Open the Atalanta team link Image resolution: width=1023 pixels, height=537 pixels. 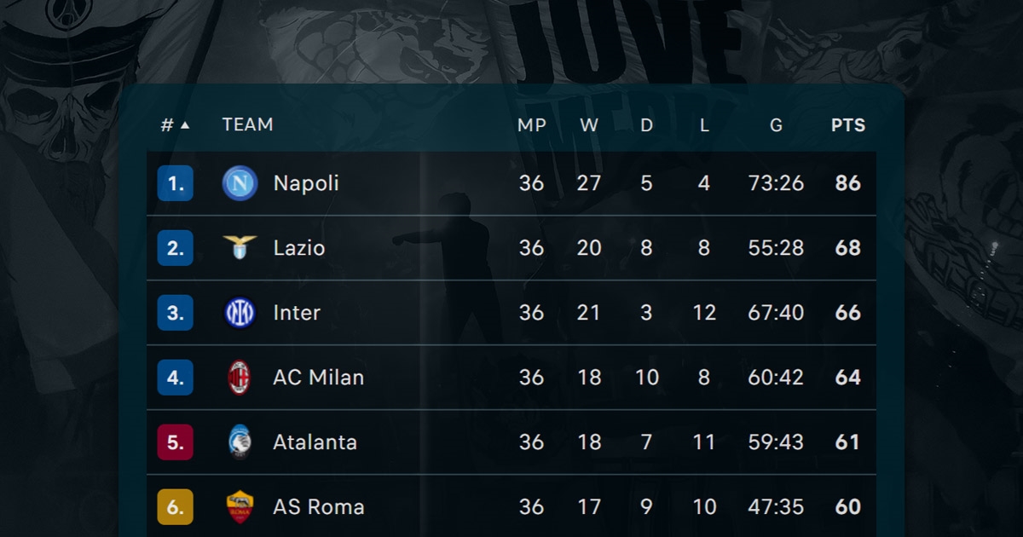(315, 442)
